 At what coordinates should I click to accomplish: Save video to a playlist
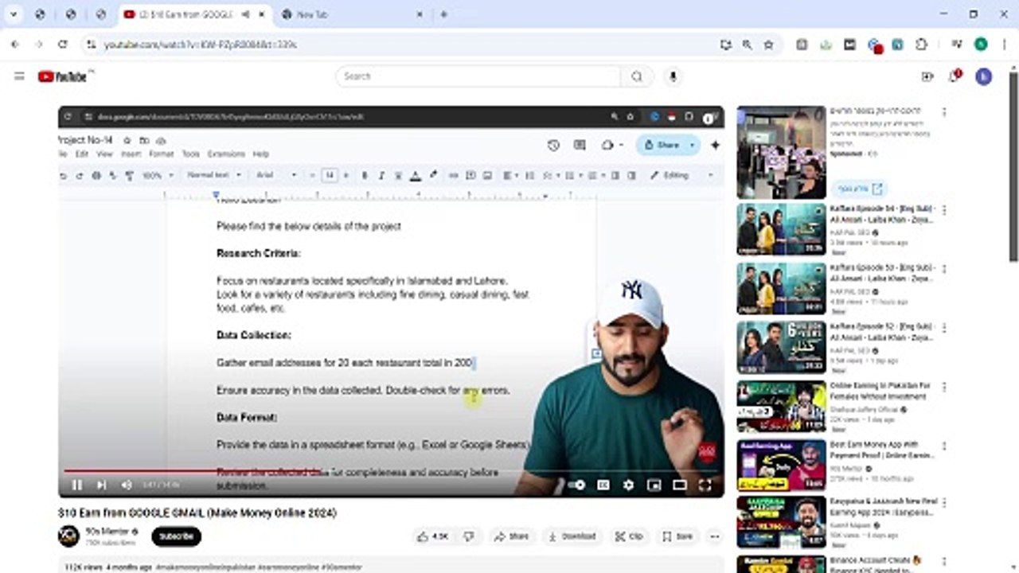[x=677, y=536]
